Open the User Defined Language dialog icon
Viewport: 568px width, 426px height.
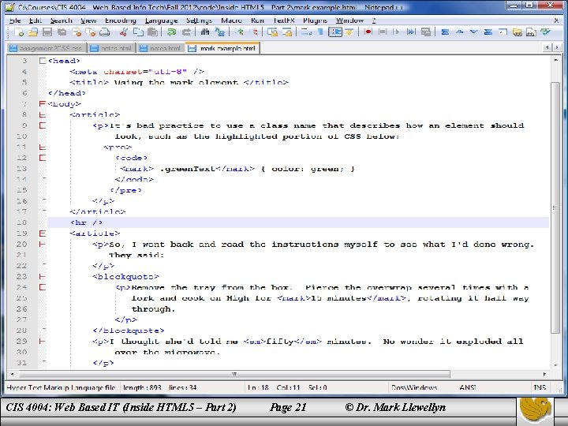[x=349, y=32]
